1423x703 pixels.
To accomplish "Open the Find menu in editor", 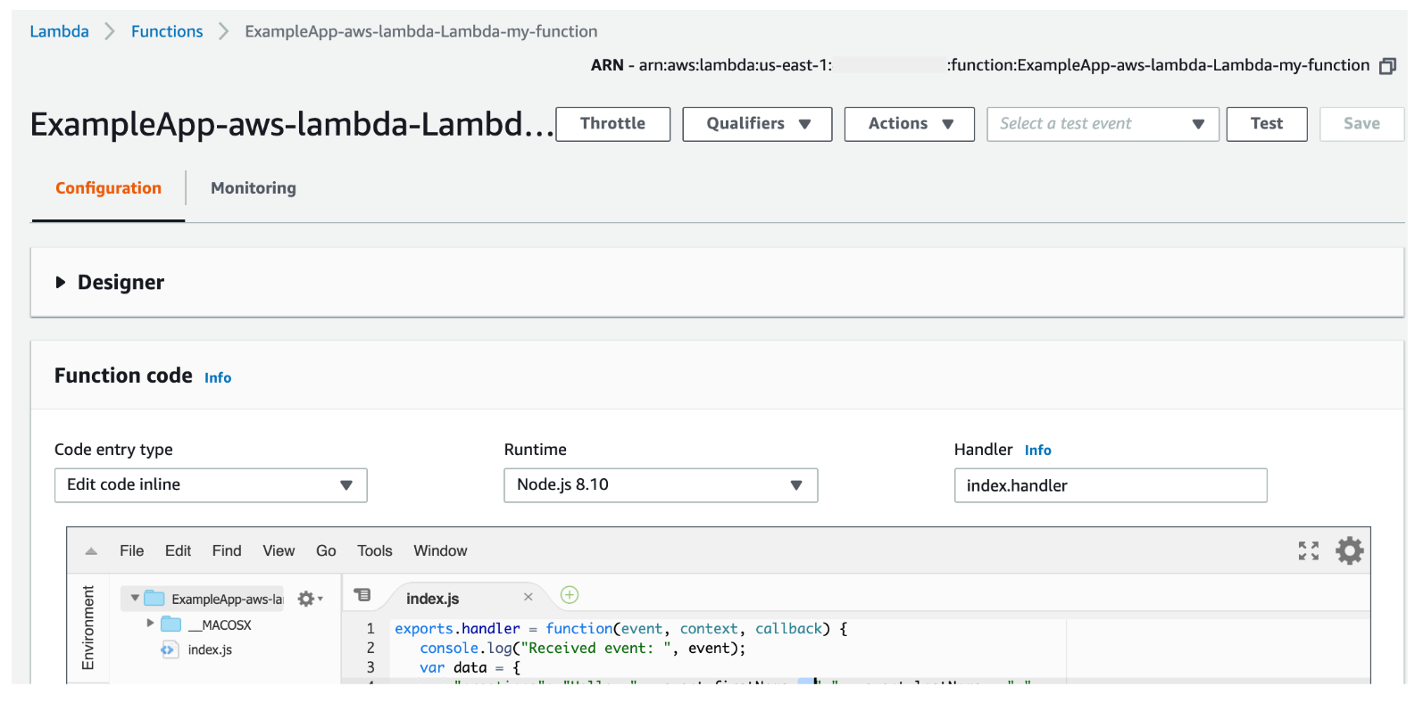I will [x=227, y=551].
